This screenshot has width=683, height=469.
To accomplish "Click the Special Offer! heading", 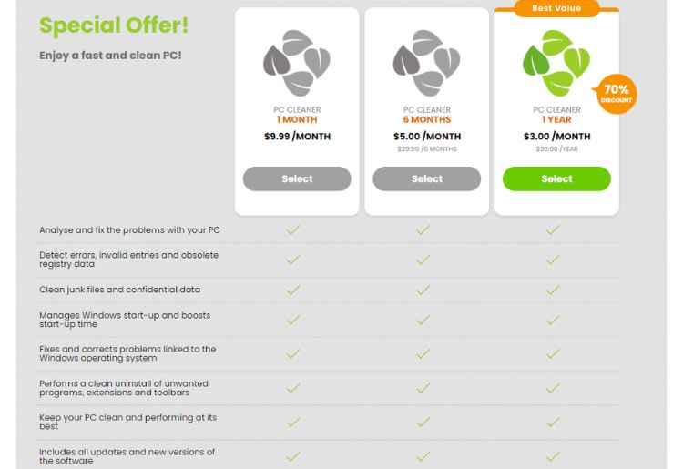I will click(x=114, y=25).
